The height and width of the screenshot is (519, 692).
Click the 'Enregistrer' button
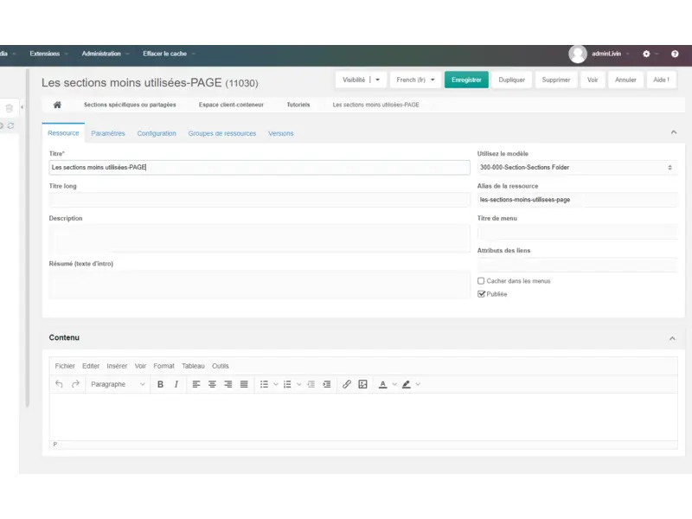point(466,80)
